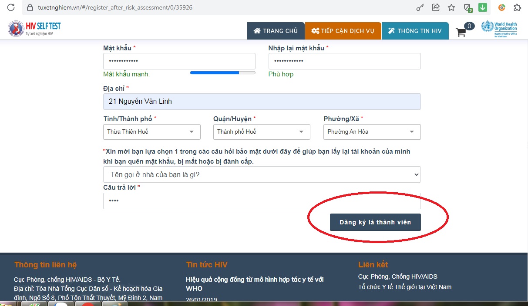Image resolution: width=528 pixels, height=306 pixels.
Task: Click the share page icon in address bar
Action: click(x=436, y=7)
